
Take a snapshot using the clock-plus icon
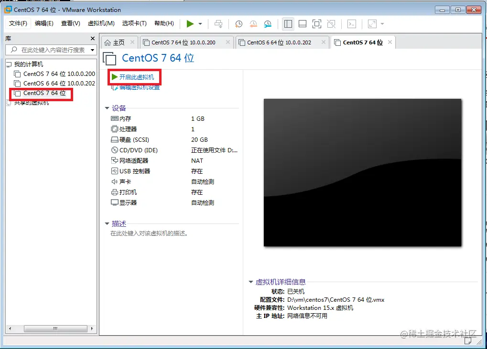coord(238,24)
